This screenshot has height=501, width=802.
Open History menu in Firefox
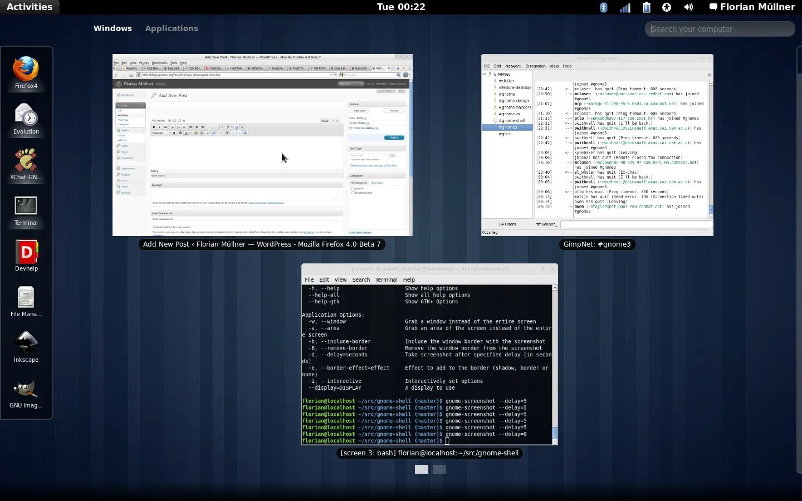(144, 63)
